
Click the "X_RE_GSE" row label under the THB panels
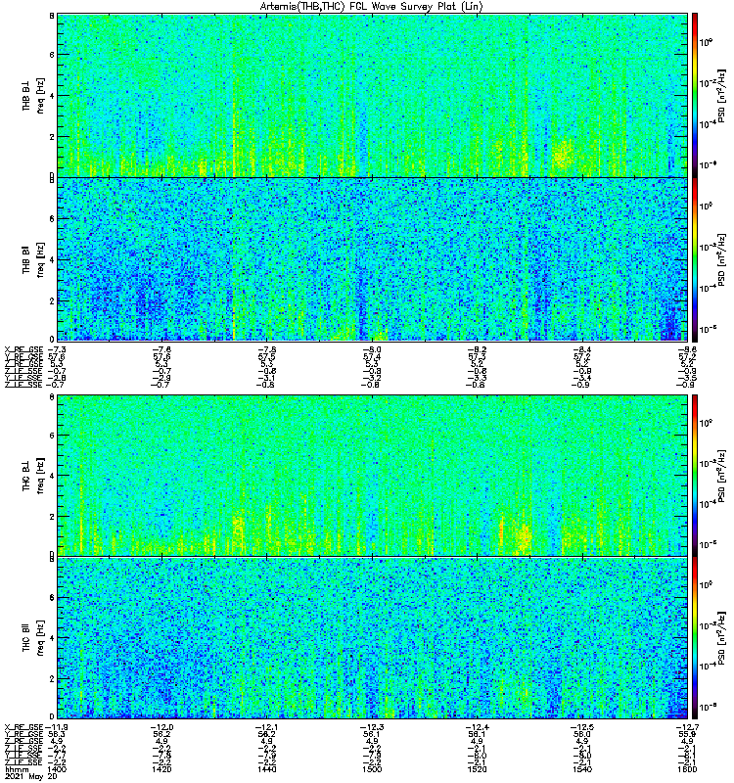(x=23, y=349)
